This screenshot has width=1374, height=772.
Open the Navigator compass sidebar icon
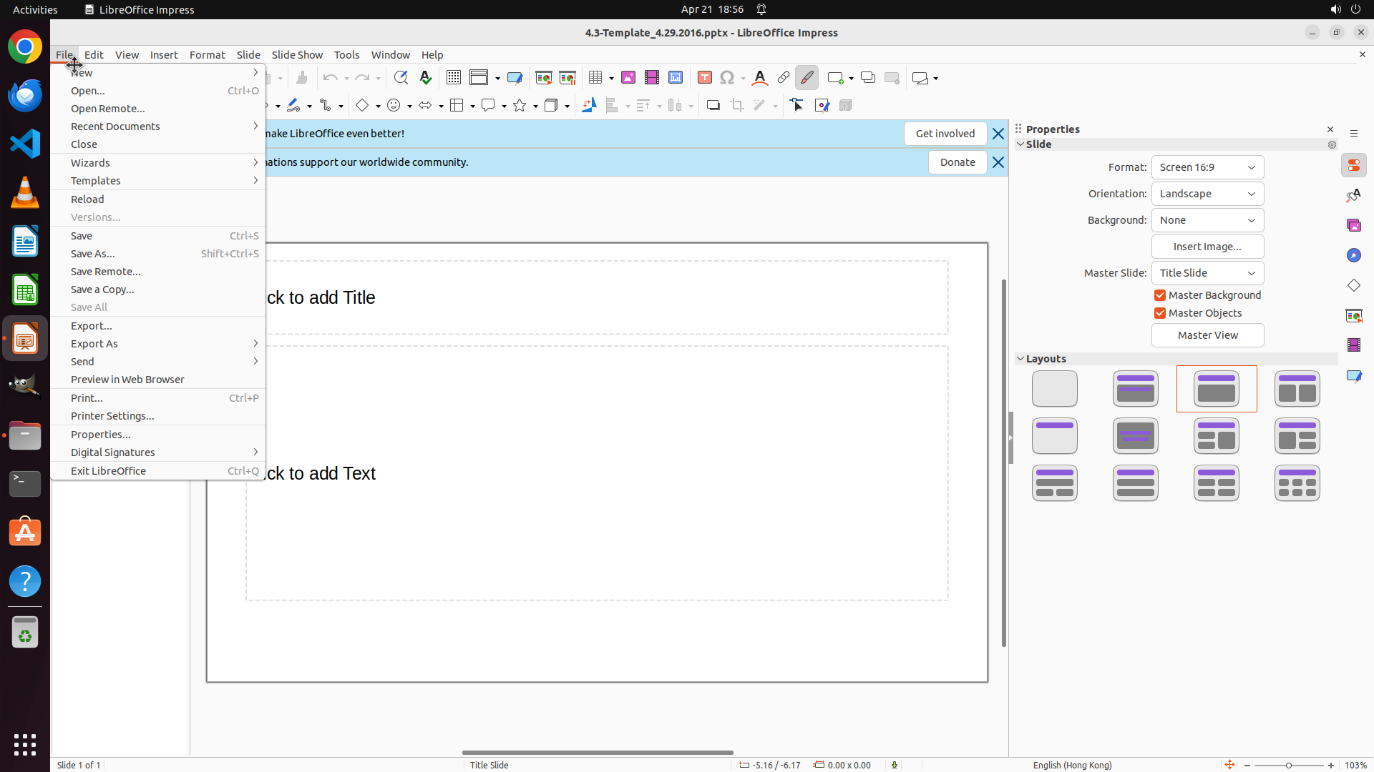click(x=1353, y=255)
